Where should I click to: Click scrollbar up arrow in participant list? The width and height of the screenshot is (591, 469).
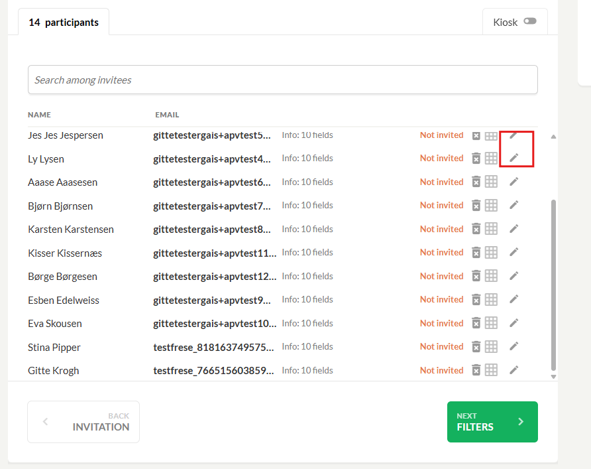tap(553, 137)
